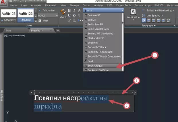The height and width of the screenshot is (122, 178).
Task: Select Left paragraph alignment icon
Action: pos(149,21)
